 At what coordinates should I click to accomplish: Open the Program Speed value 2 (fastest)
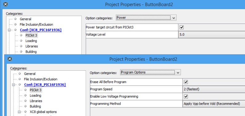point(214,89)
